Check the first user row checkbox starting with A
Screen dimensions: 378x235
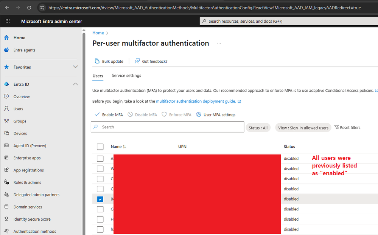click(x=100, y=159)
